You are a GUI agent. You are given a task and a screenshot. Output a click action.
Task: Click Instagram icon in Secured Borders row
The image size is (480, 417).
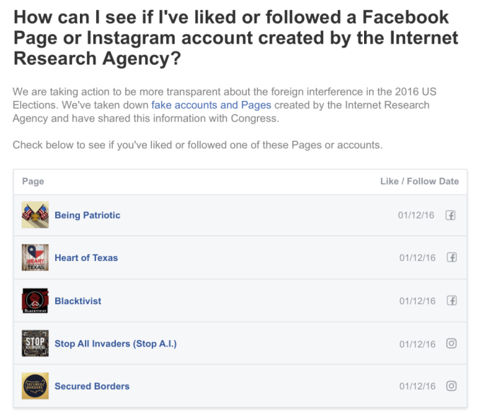pyautogui.click(x=451, y=386)
